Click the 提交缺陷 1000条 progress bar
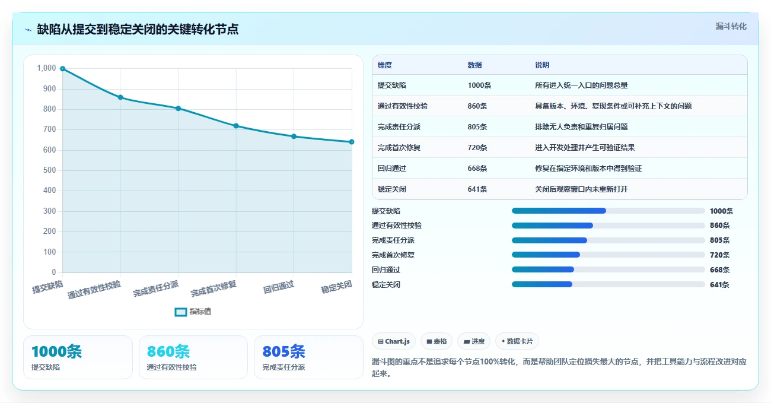Image resolution: width=771 pixels, height=403 pixels. [x=608, y=211]
